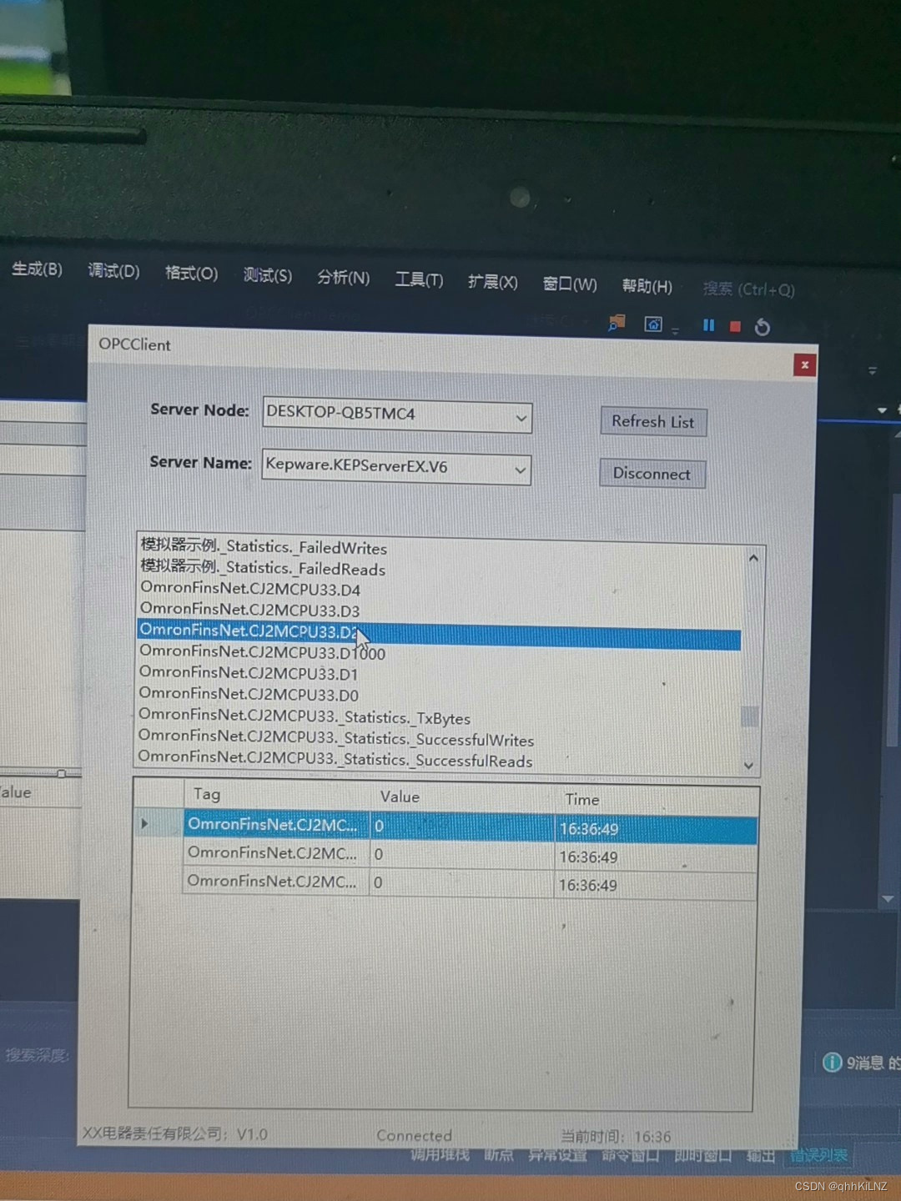
Task: Click the Connected status text
Action: 415,1135
